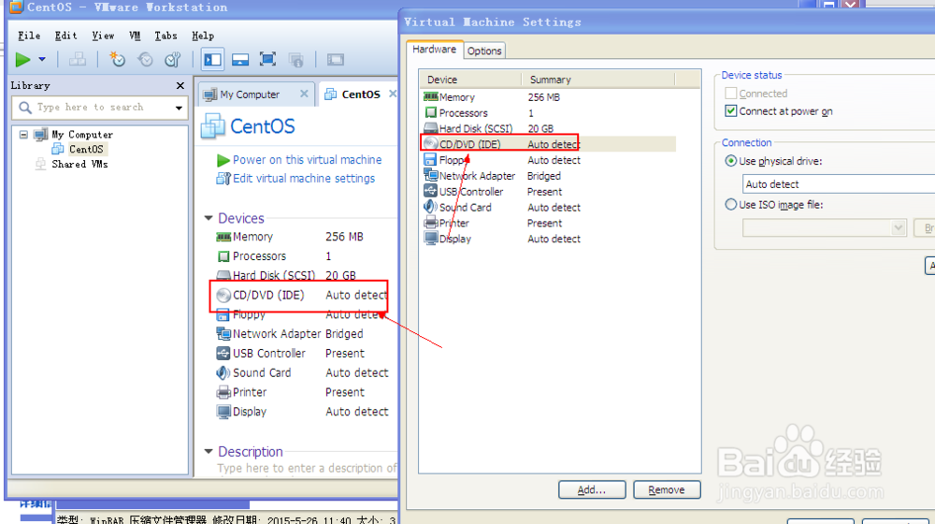Click Sound Card in CentOS Devices list
Viewport: 935px width, 524px height.
coord(262,373)
